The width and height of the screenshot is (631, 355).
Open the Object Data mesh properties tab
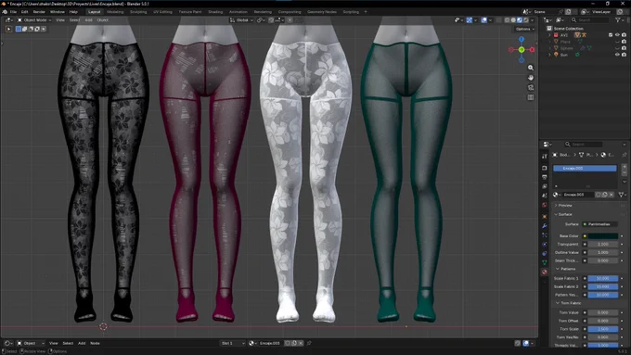coord(545,262)
